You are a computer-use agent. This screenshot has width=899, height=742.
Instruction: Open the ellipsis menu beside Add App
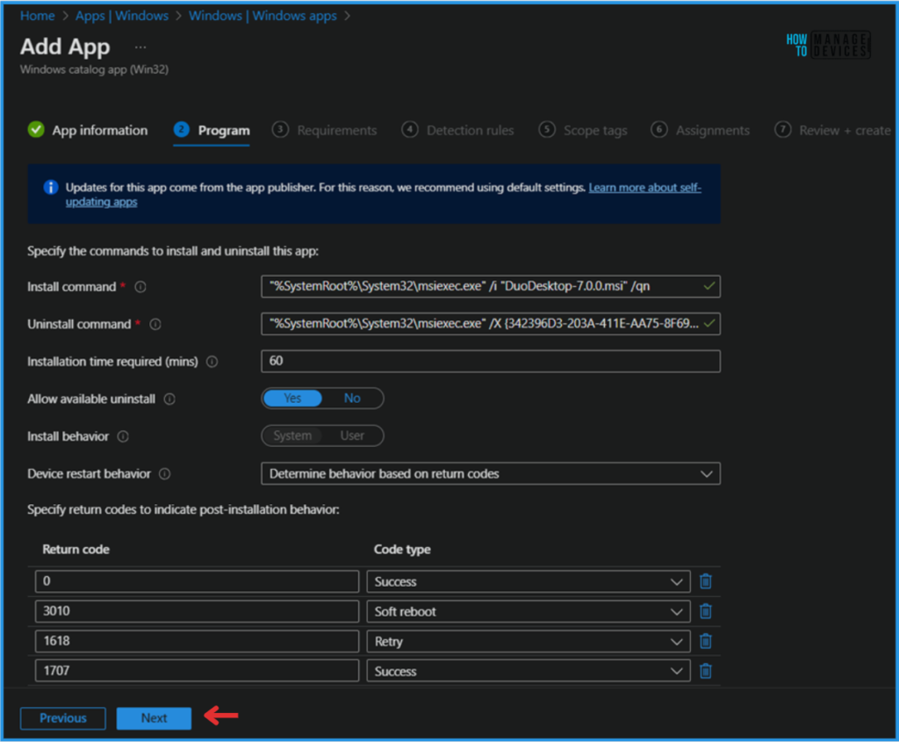140,47
